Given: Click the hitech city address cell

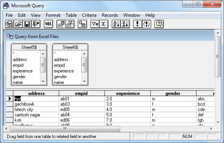Looking at the screenshot, I should [x=36, y=109].
